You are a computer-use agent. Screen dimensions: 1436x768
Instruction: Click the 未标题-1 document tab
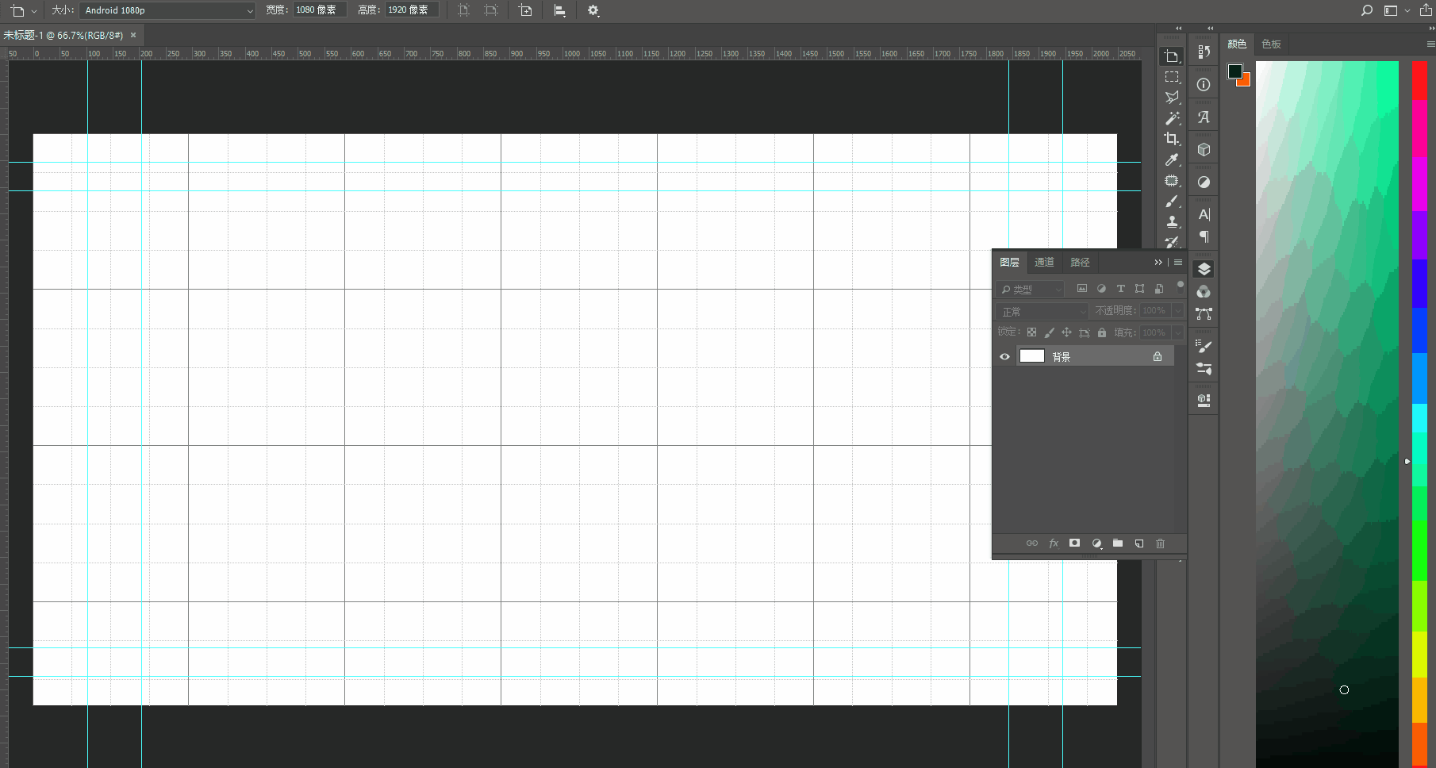[63, 35]
